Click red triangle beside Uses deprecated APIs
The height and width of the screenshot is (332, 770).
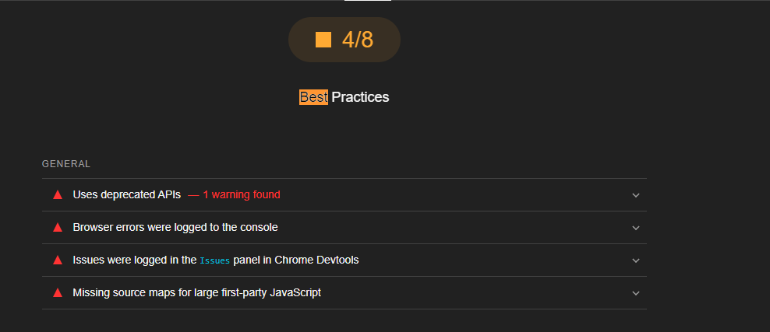(58, 194)
